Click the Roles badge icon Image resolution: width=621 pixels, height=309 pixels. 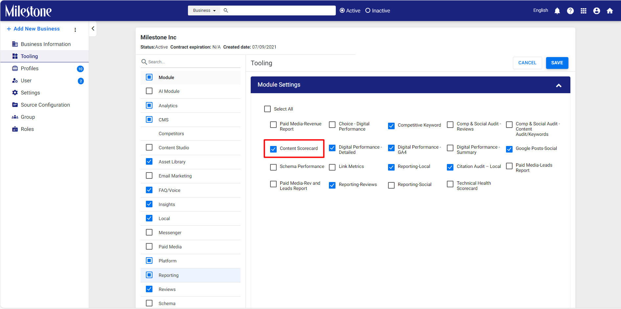(15, 129)
